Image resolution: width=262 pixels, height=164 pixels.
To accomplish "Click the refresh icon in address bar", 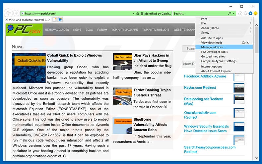I will pyautogui.click(x=138, y=14).
